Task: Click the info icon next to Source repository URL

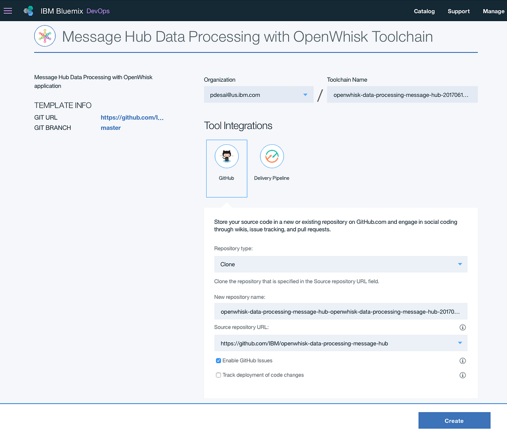Action: pyautogui.click(x=463, y=327)
